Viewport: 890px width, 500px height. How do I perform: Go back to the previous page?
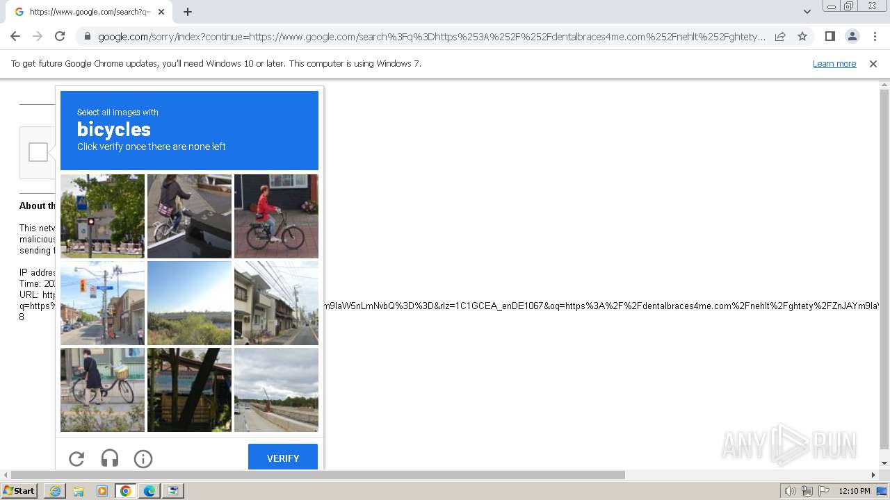click(15, 36)
